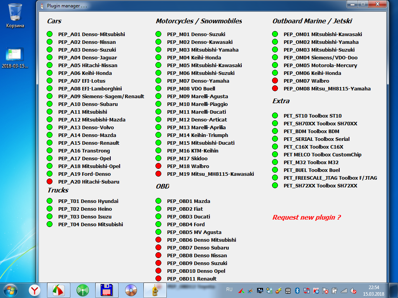Viewport: 398px width, 298px height.
Task: Select PET_FREESCALE_JTAG Toolbox F/JTAG plugin
Action: tap(330, 178)
